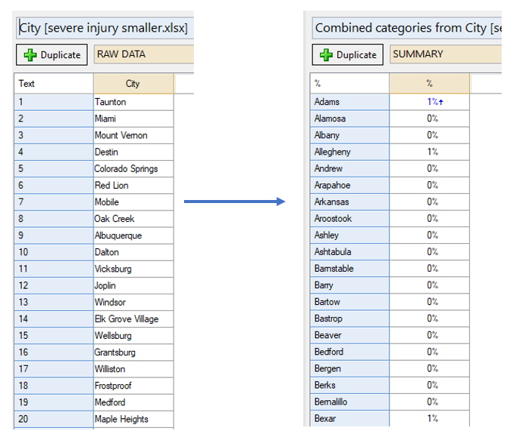Click the Bernalillo row label
Screen dimensions: 513x434
pos(350,402)
